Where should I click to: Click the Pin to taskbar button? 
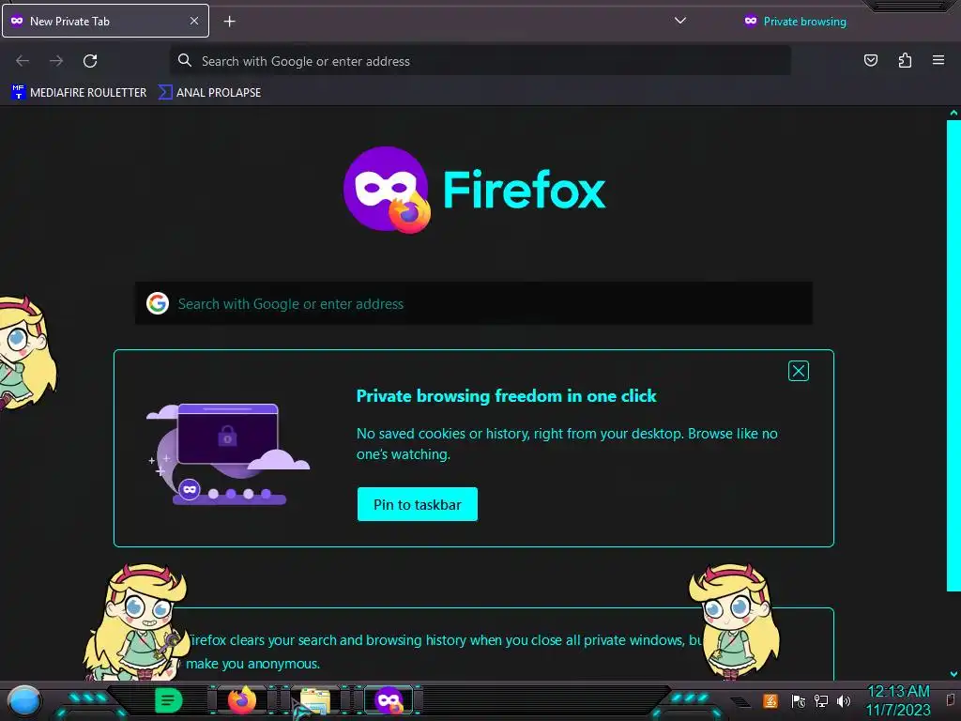[418, 504]
